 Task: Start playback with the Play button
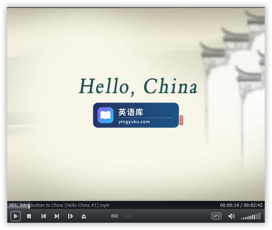pos(16,216)
